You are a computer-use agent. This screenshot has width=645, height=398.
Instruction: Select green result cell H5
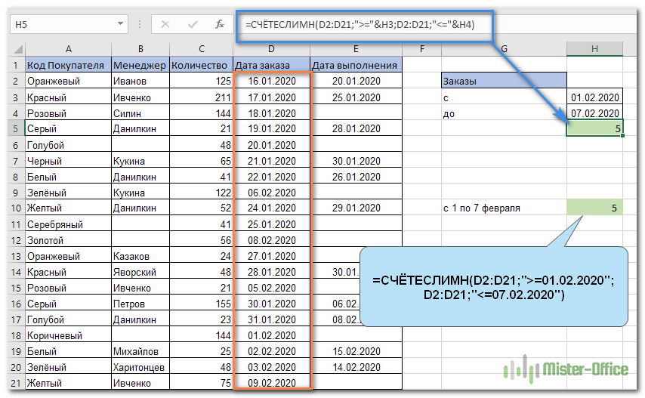(x=594, y=129)
